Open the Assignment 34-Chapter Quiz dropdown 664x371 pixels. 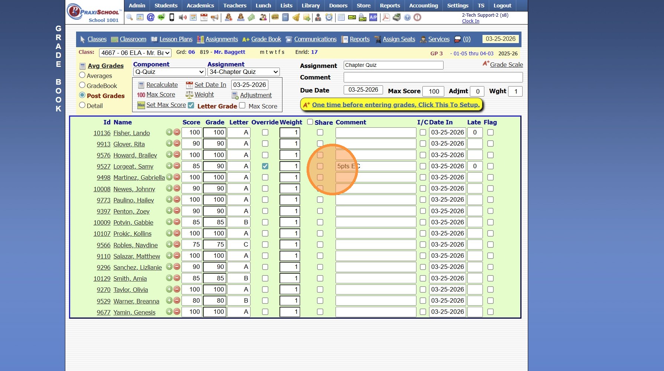click(x=243, y=72)
